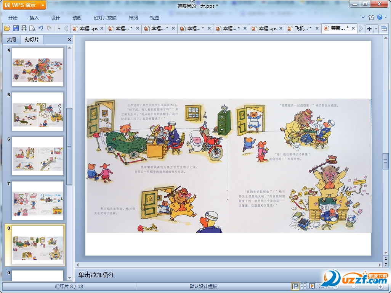391x293 pixels.
Task: Open the 视图 ribbon tab
Action: click(x=155, y=18)
